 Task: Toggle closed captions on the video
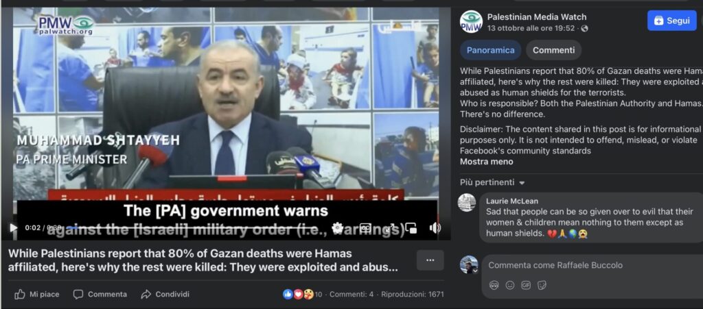(365, 227)
